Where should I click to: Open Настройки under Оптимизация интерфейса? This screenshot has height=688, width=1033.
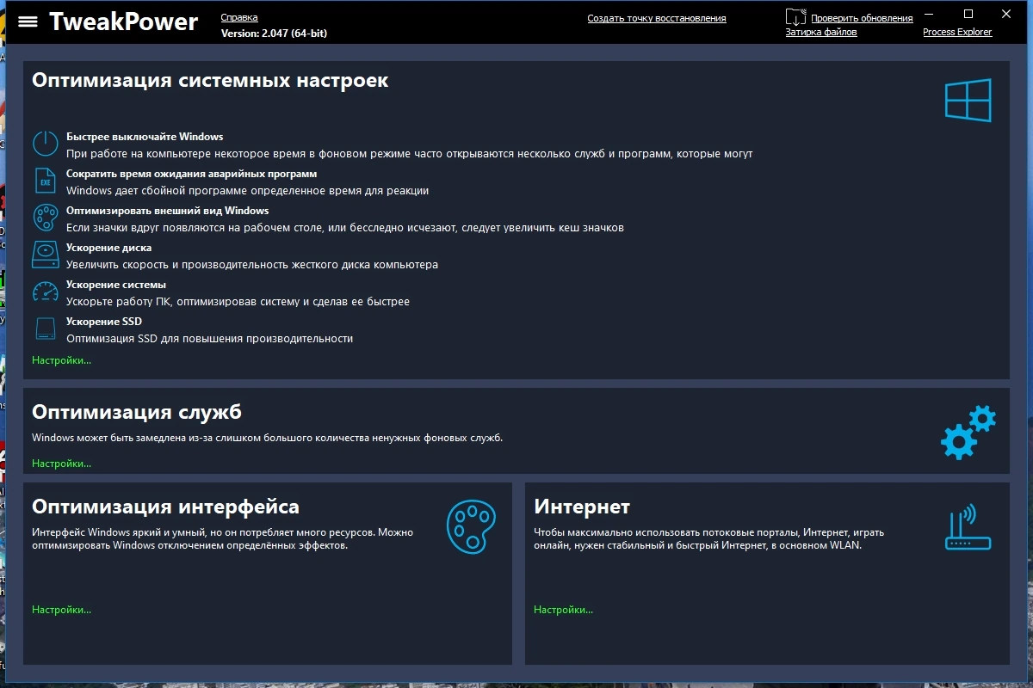coord(62,610)
